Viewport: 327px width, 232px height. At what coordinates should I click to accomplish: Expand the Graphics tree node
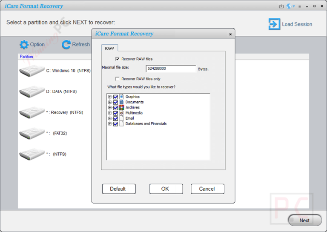pos(110,97)
